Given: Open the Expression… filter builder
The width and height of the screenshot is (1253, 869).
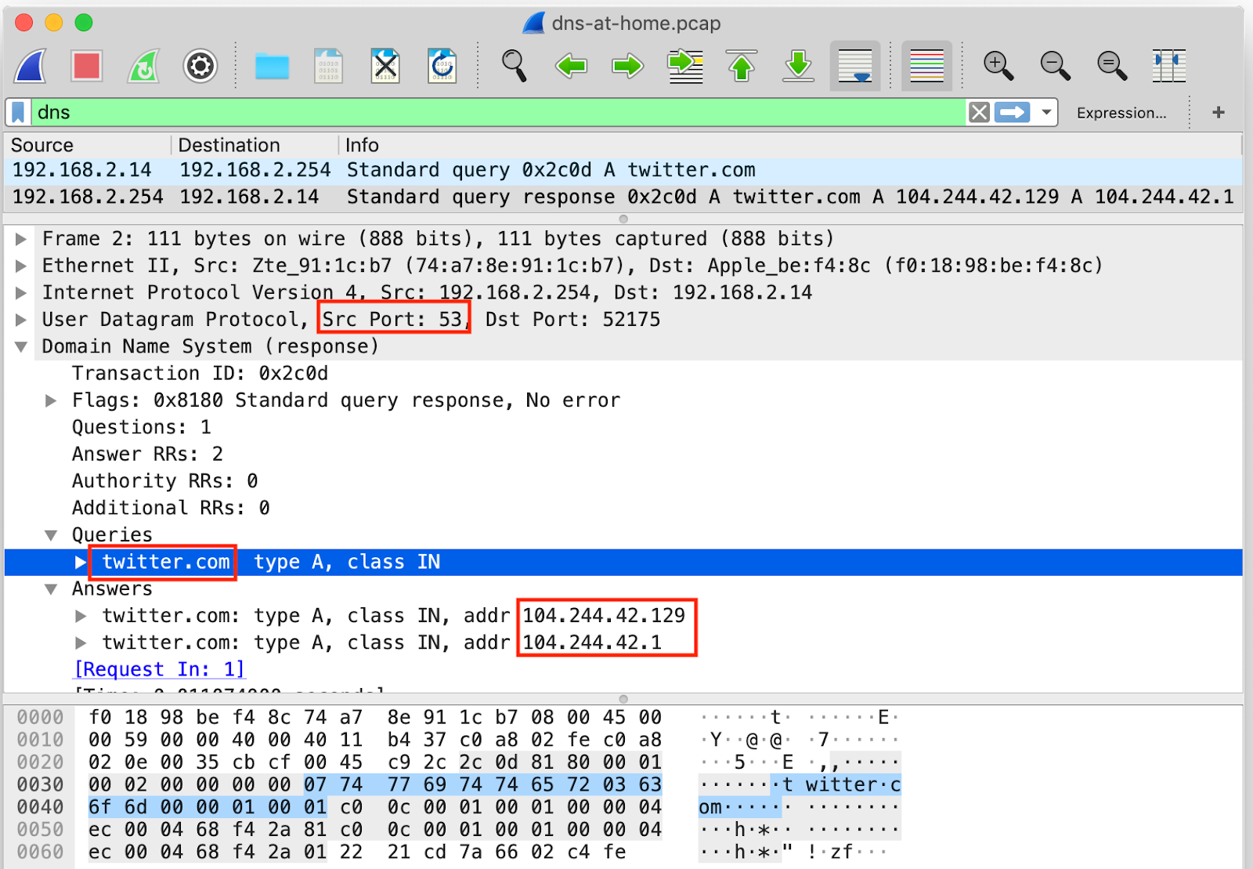Looking at the screenshot, I should 1121,113.
